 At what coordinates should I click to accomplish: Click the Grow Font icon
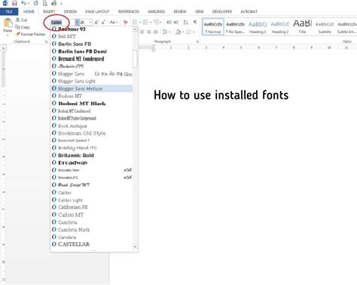coord(96,23)
